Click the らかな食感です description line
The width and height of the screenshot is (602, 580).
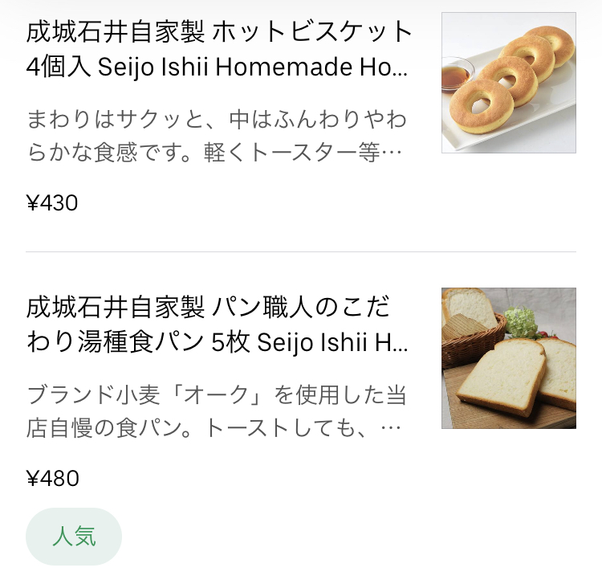(x=214, y=153)
